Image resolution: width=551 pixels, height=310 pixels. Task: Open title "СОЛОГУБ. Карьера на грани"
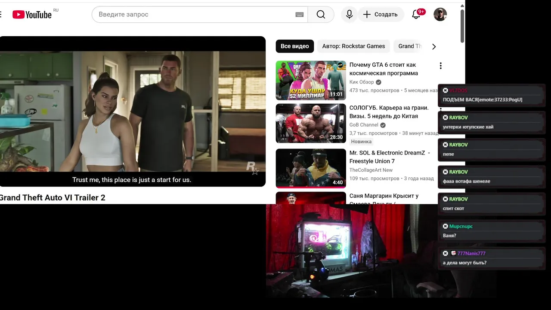[389, 112]
